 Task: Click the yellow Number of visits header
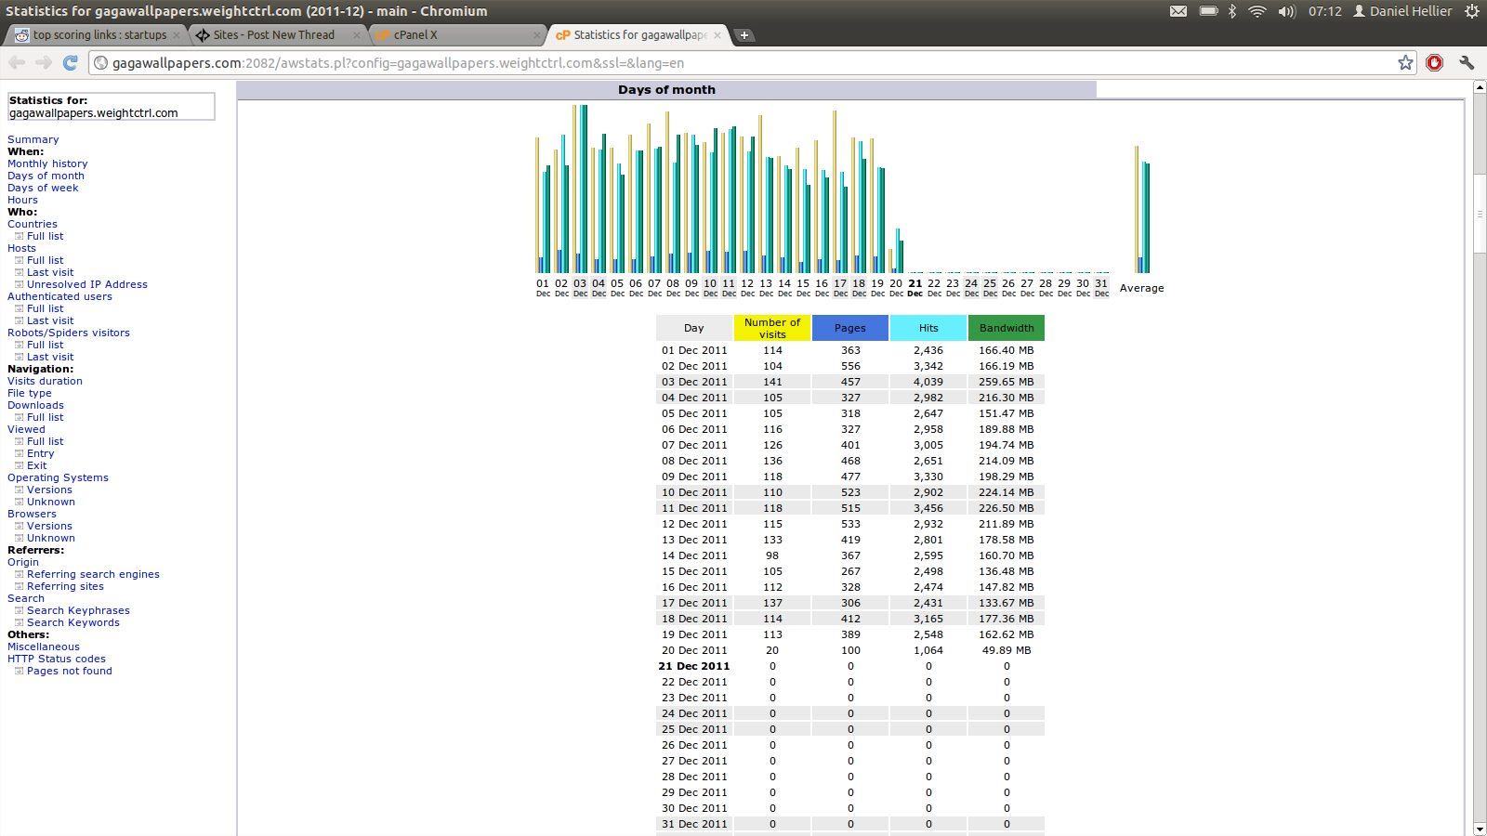coord(772,328)
